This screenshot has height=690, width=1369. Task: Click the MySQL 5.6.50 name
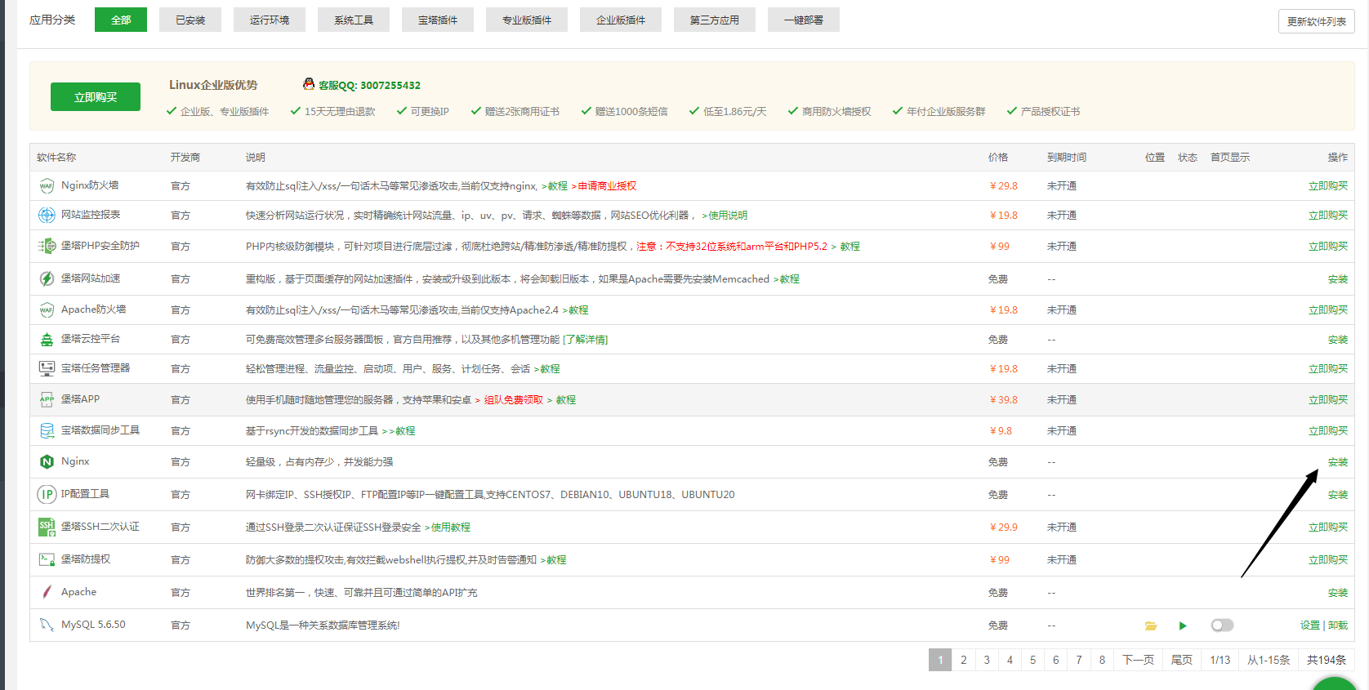(93, 625)
